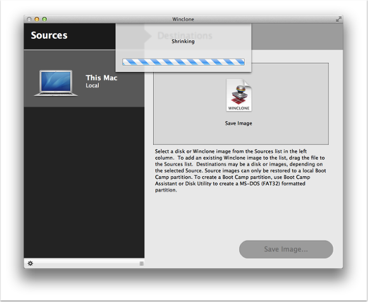Click the Shrinking status text
The image size is (368, 302).
point(183,41)
